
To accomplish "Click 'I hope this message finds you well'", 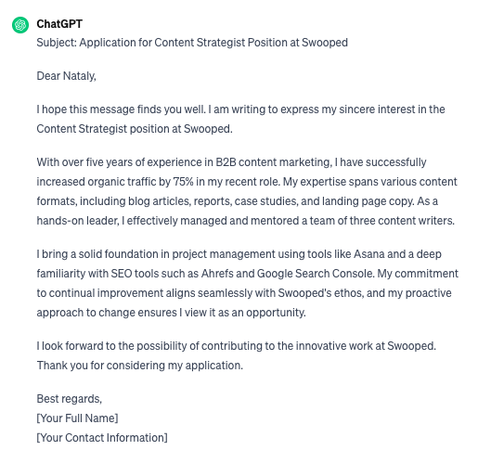I will point(121,109).
